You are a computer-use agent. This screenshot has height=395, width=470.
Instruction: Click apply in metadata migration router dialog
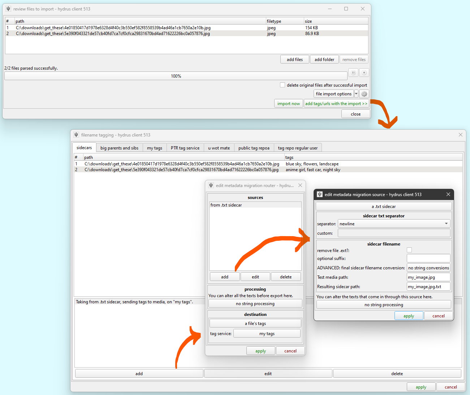(x=260, y=351)
